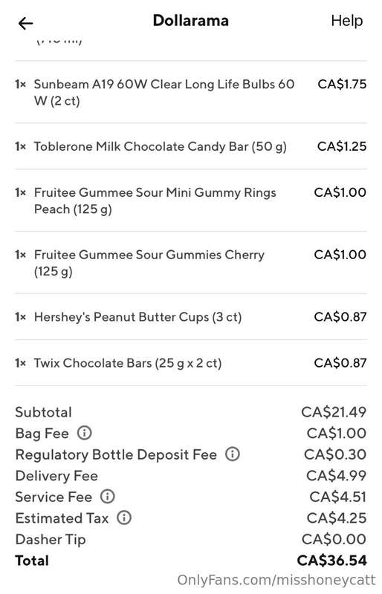The width and height of the screenshot is (382, 594).
Task: Tap the Estimated Tax info icon
Action: (x=123, y=518)
